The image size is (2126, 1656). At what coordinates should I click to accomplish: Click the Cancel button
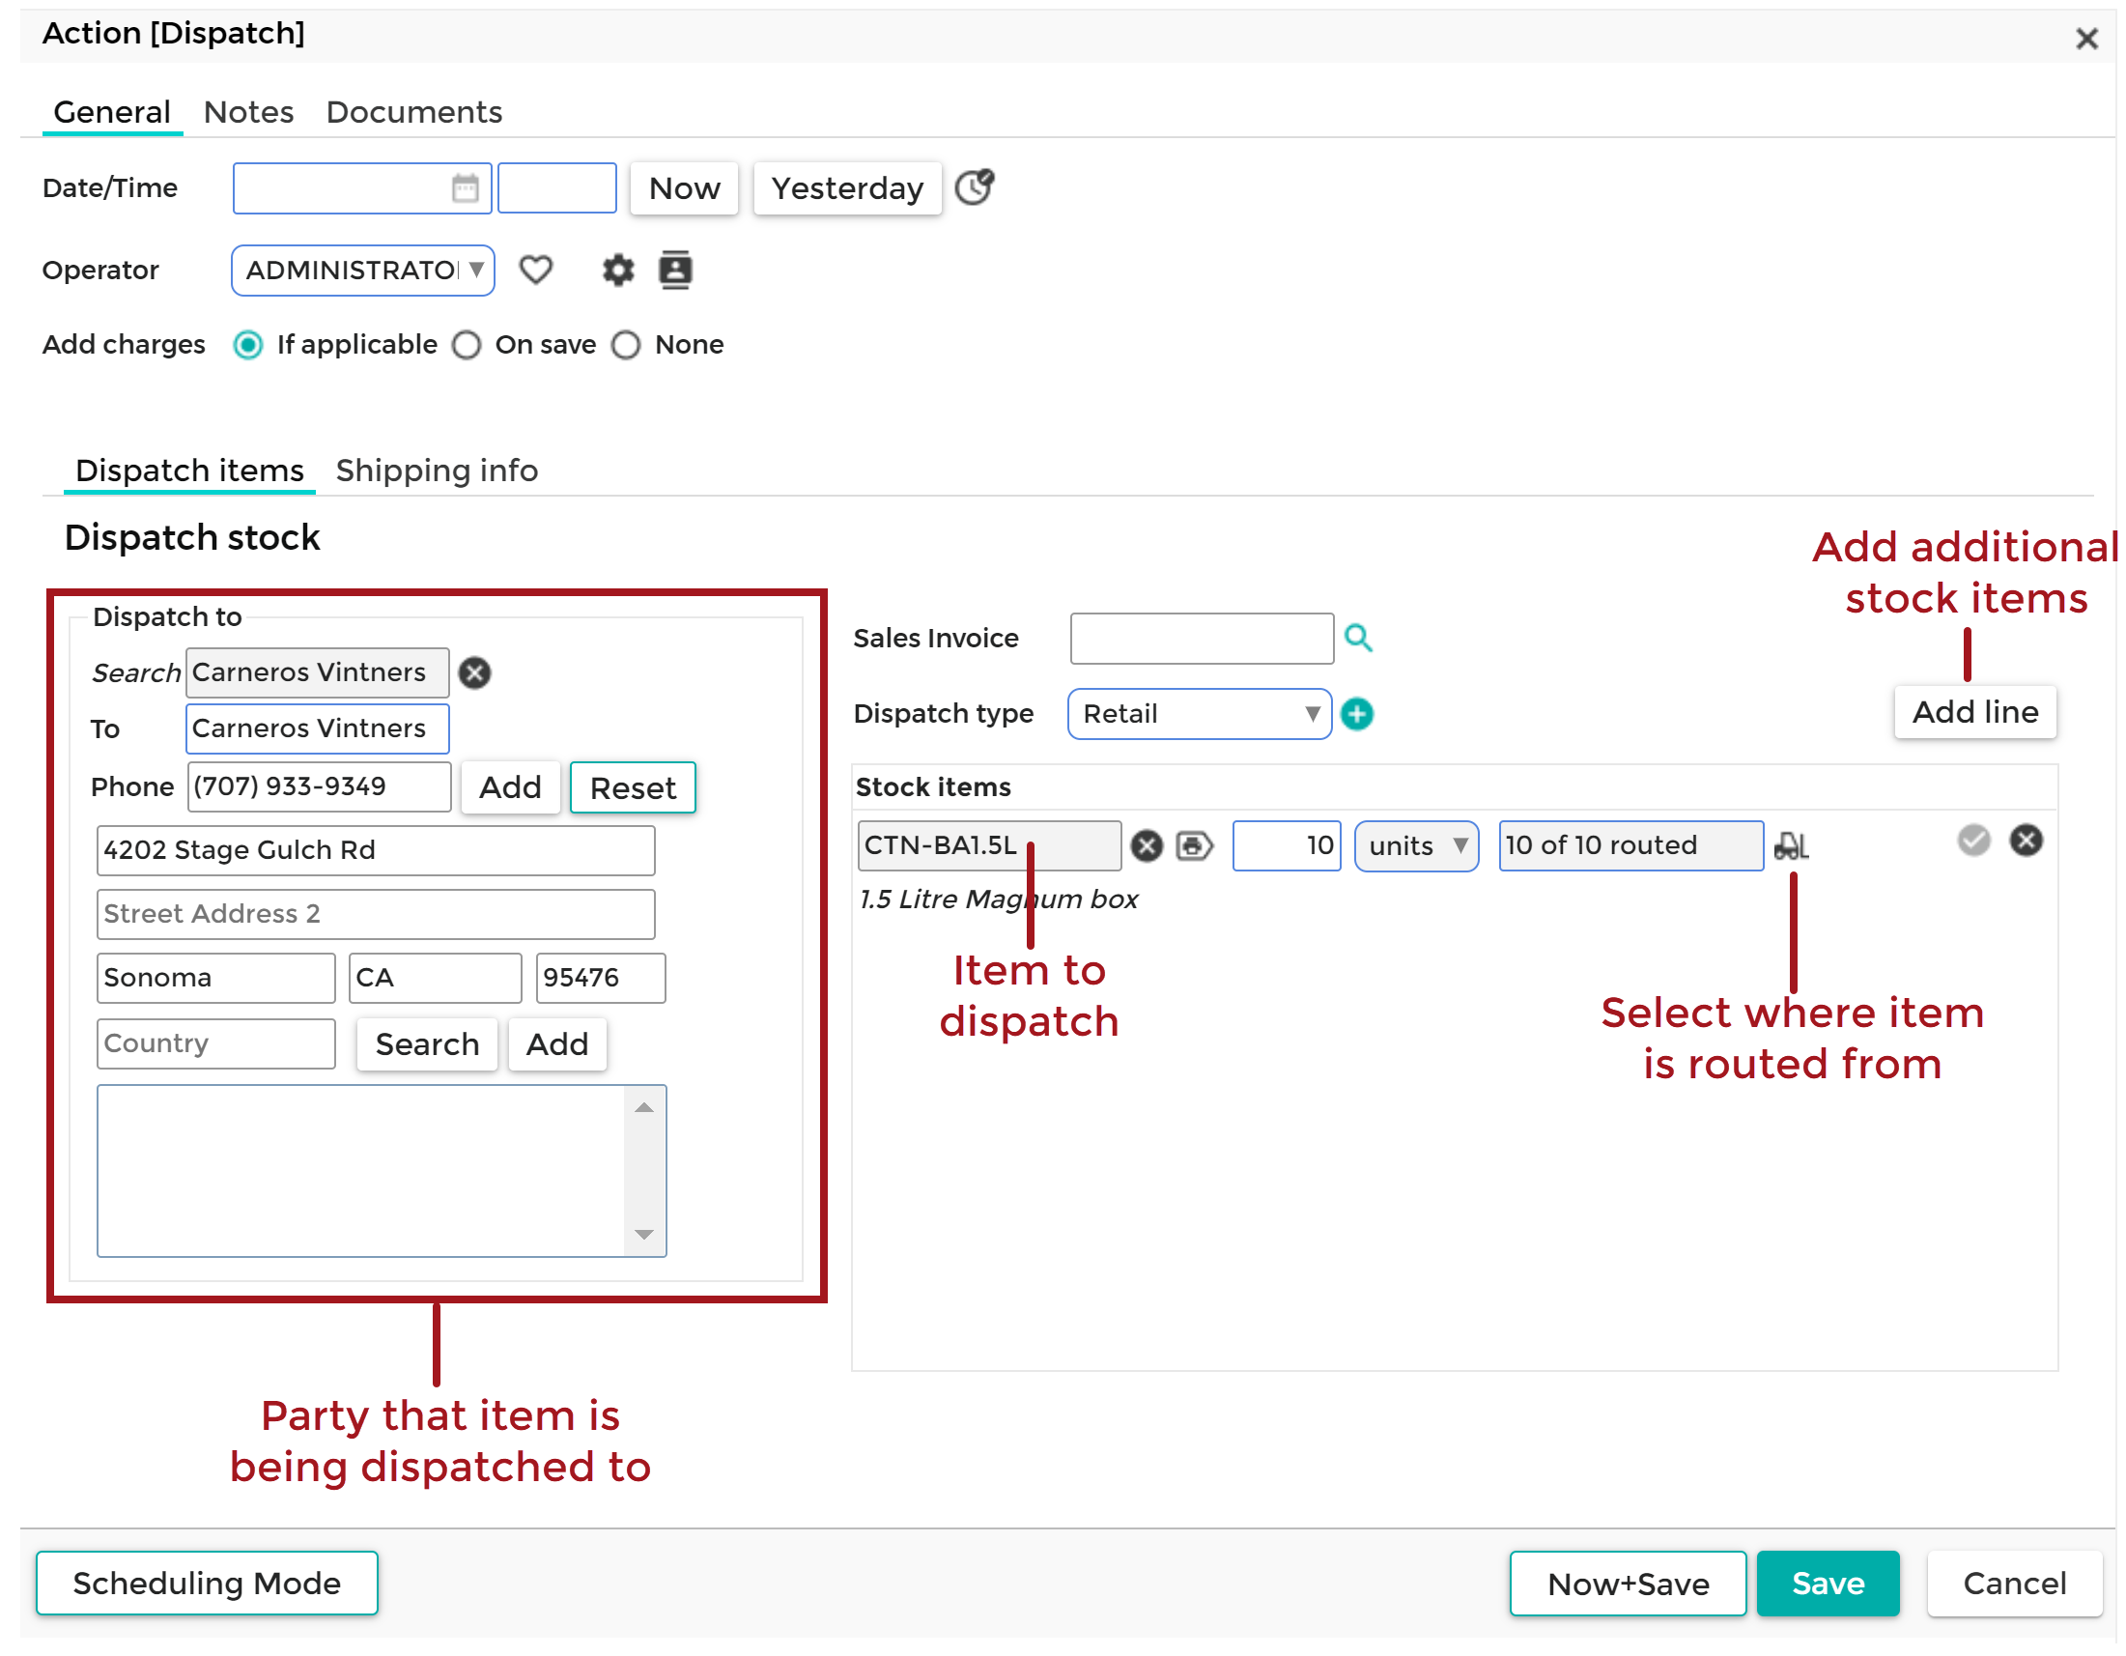(x=2016, y=1585)
